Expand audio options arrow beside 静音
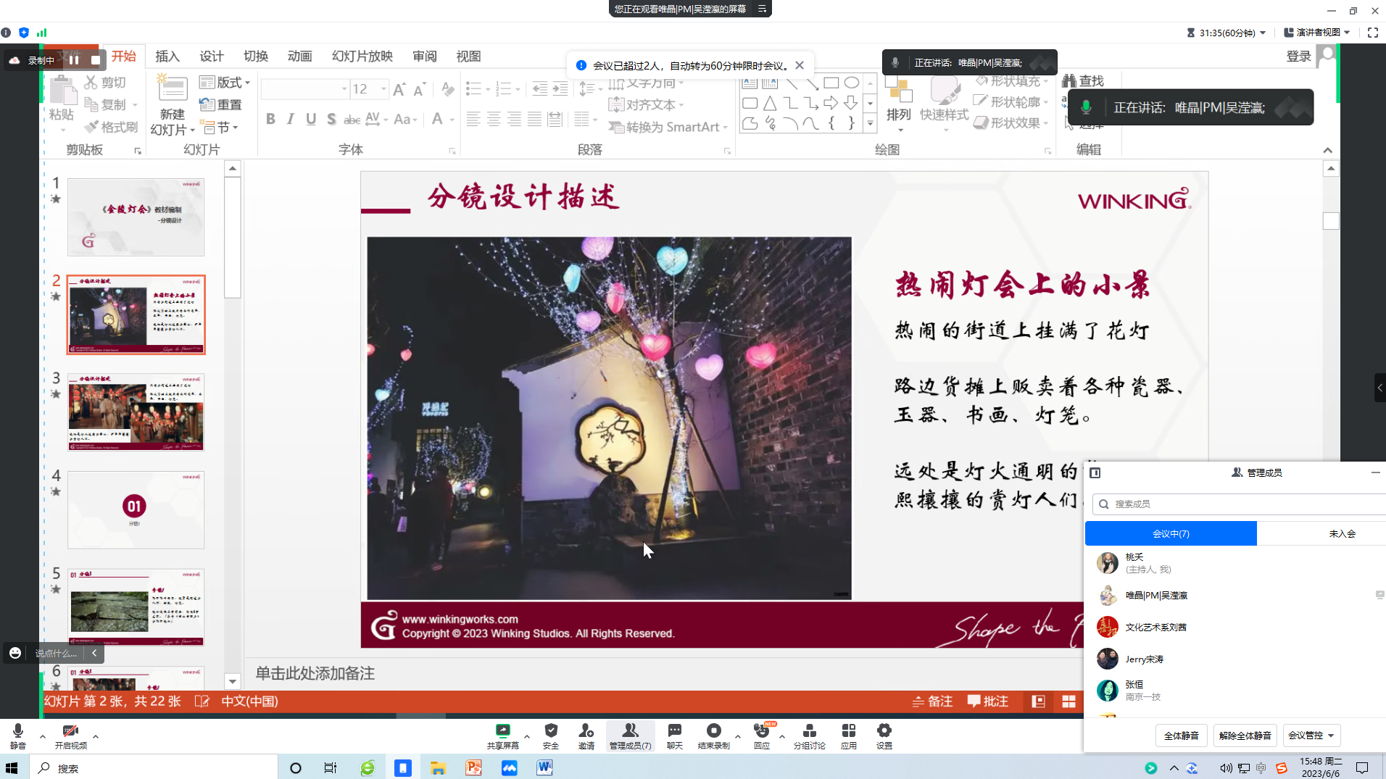The height and width of the screenshot is (779, 1386). tap(42, 737)
